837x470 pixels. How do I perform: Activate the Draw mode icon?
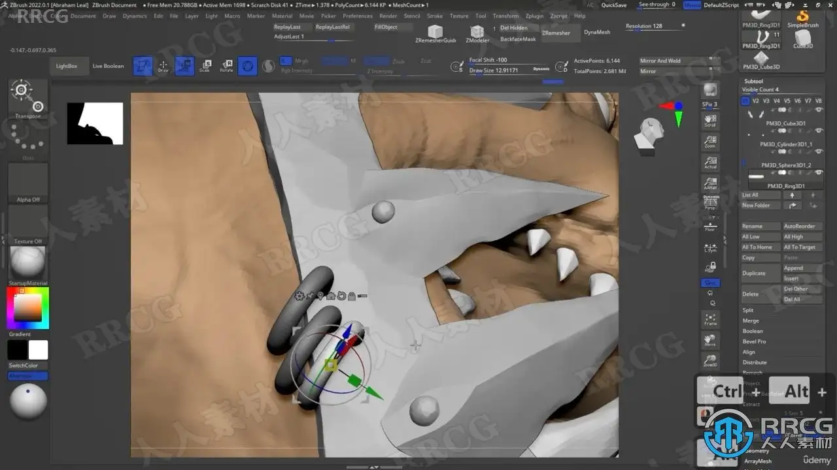click(x=163, y=65)
